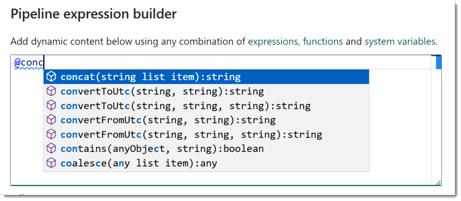Click cube icon of two-argument convertToUtc
This screenshot has height=201, width=461.
coord(51,91)
